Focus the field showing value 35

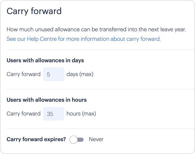(54, 114)
